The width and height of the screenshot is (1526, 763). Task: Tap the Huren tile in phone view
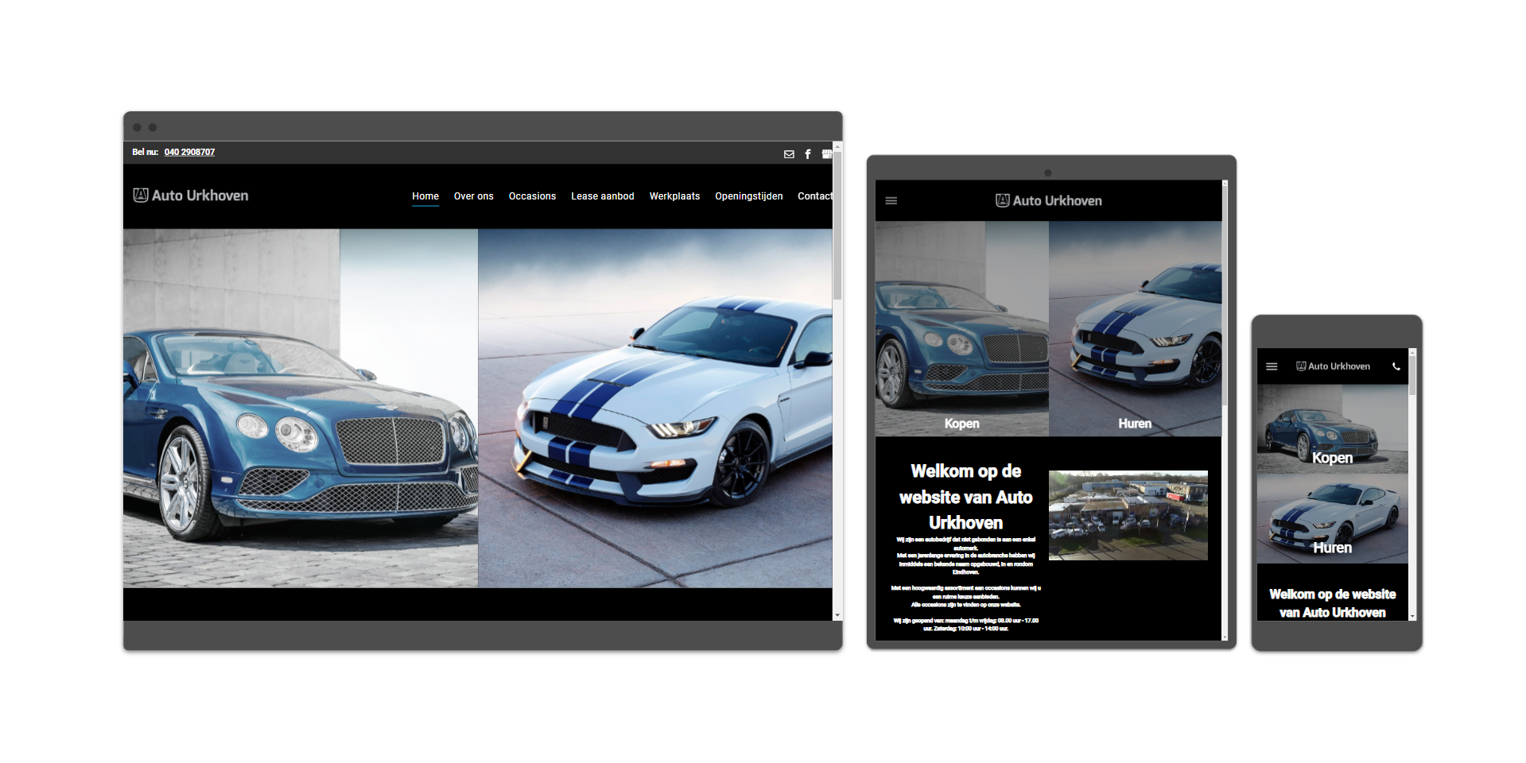(1332, 519)
